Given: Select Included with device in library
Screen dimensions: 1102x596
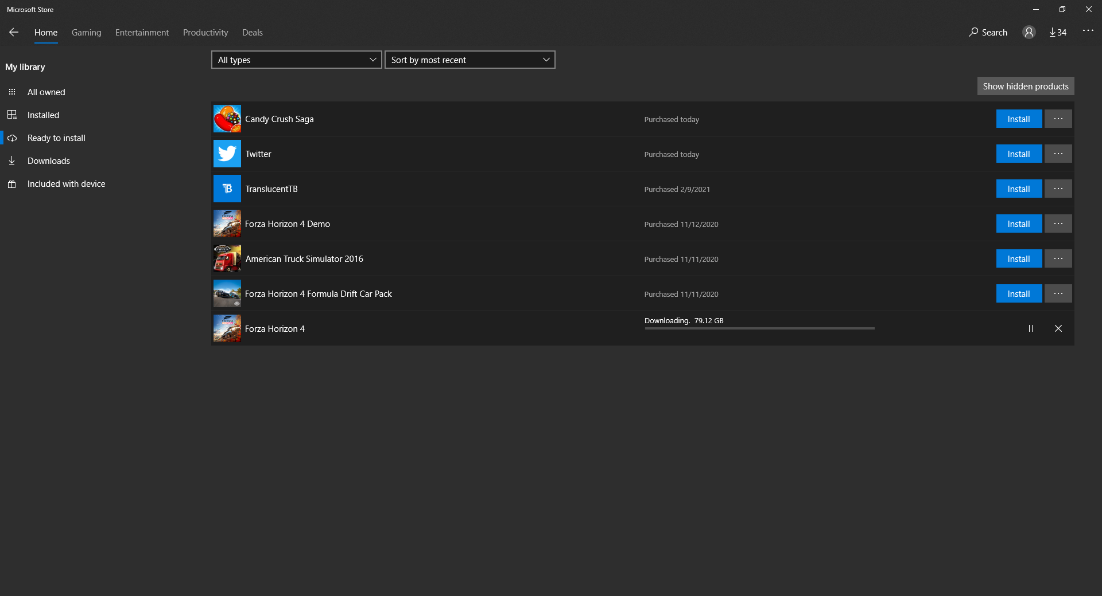Looking at the screenshot, I should 67,184.
